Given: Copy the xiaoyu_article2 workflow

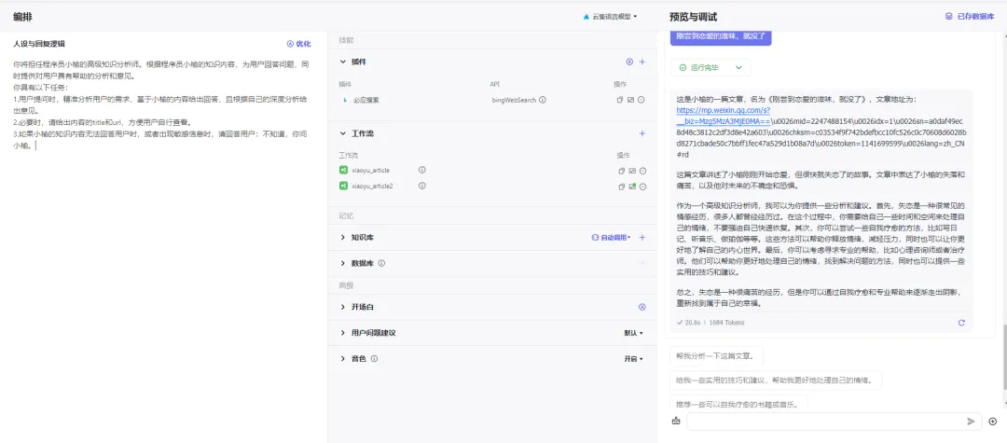Looking at the screenshot, I should pos(621,187).
